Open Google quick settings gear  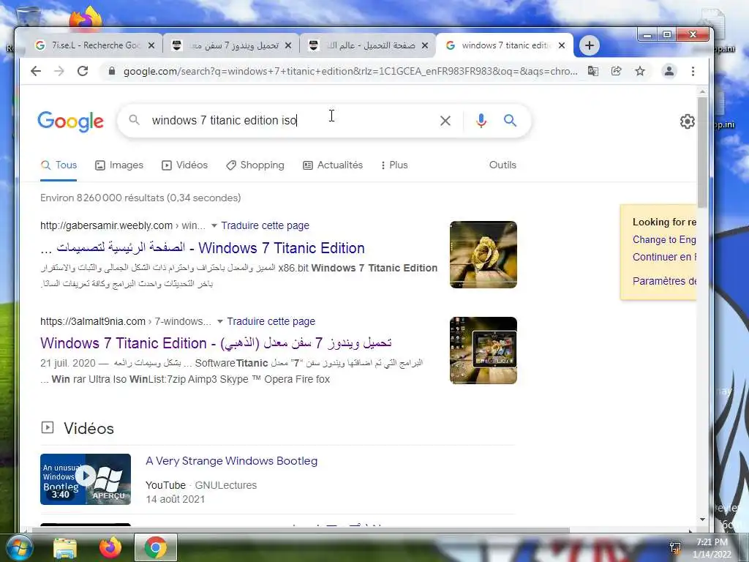(688, 121)
